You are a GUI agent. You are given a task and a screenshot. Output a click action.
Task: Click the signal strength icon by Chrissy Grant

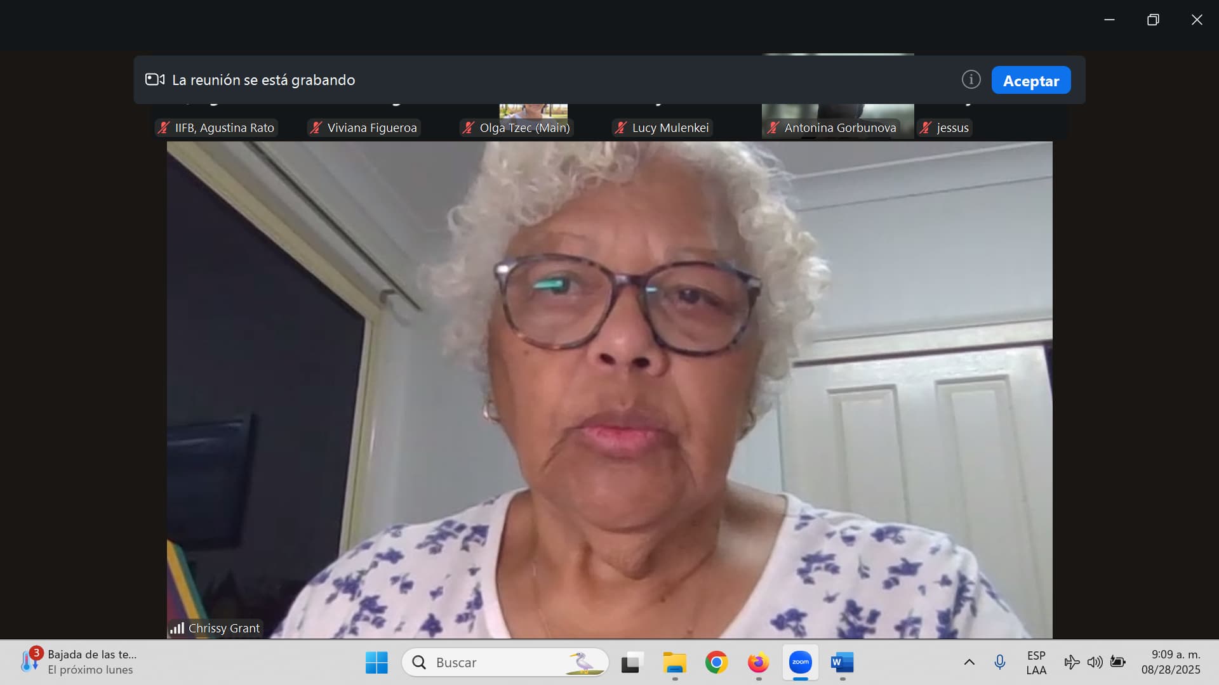coord(177,628)
